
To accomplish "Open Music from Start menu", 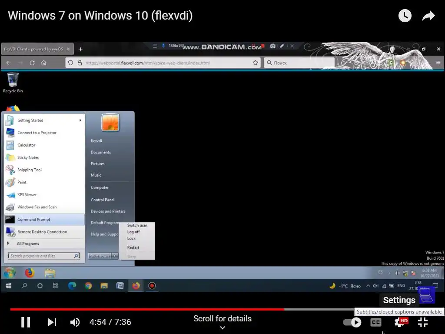I will click(96, 175).
